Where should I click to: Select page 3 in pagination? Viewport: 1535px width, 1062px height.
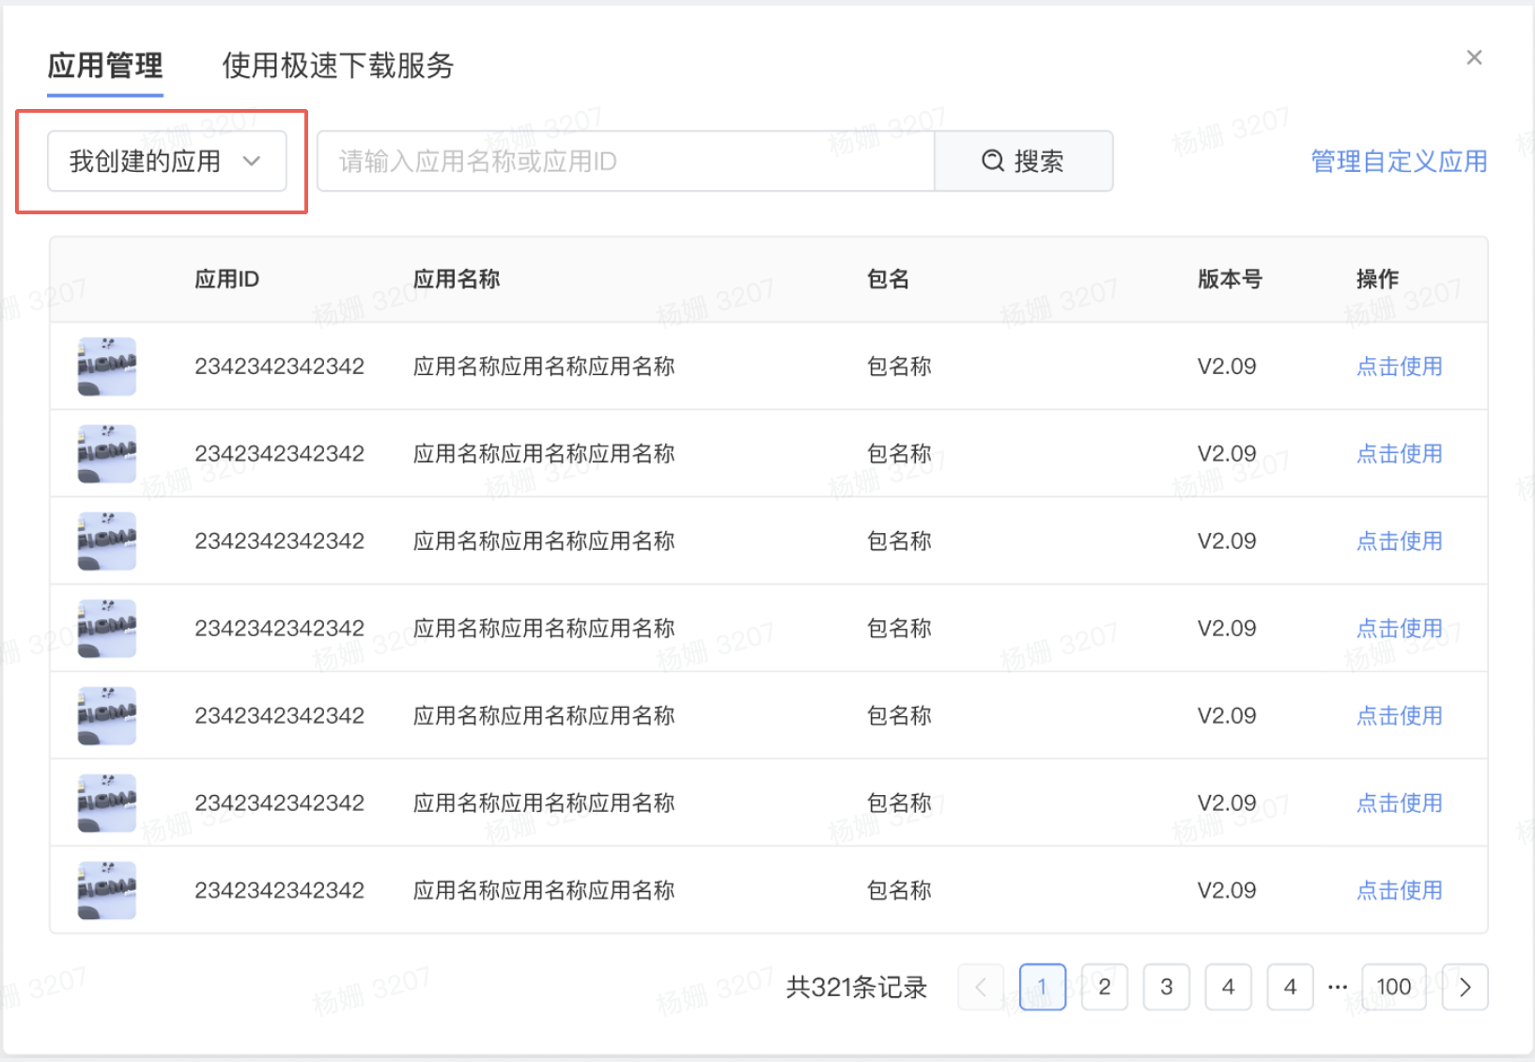tap(1167, 987)
